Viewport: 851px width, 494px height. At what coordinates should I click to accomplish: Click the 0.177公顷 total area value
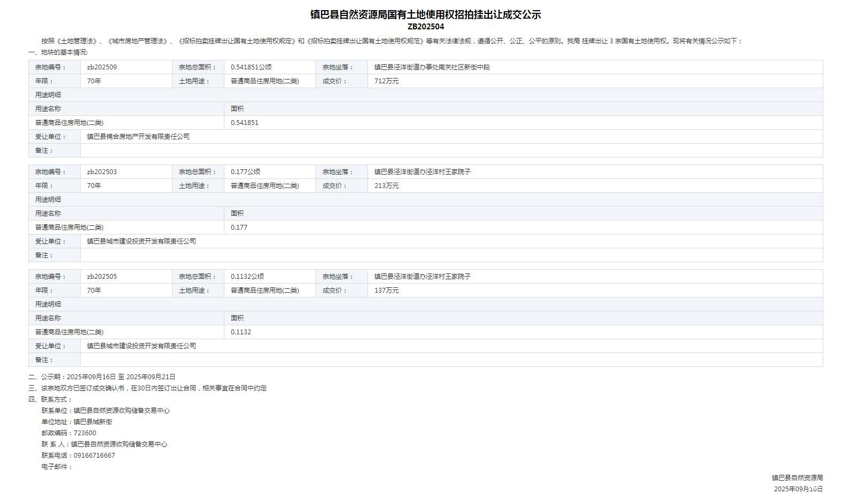(245, 172)
